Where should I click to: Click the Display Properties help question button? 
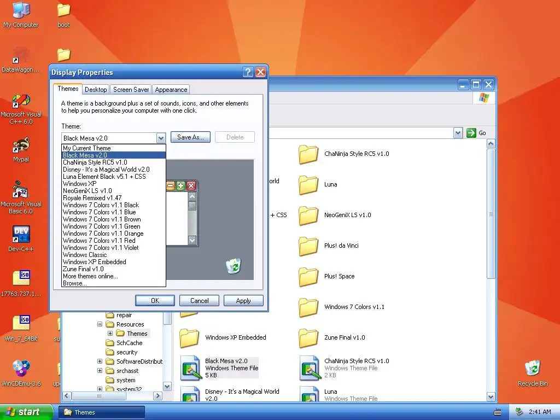point(248,72)
